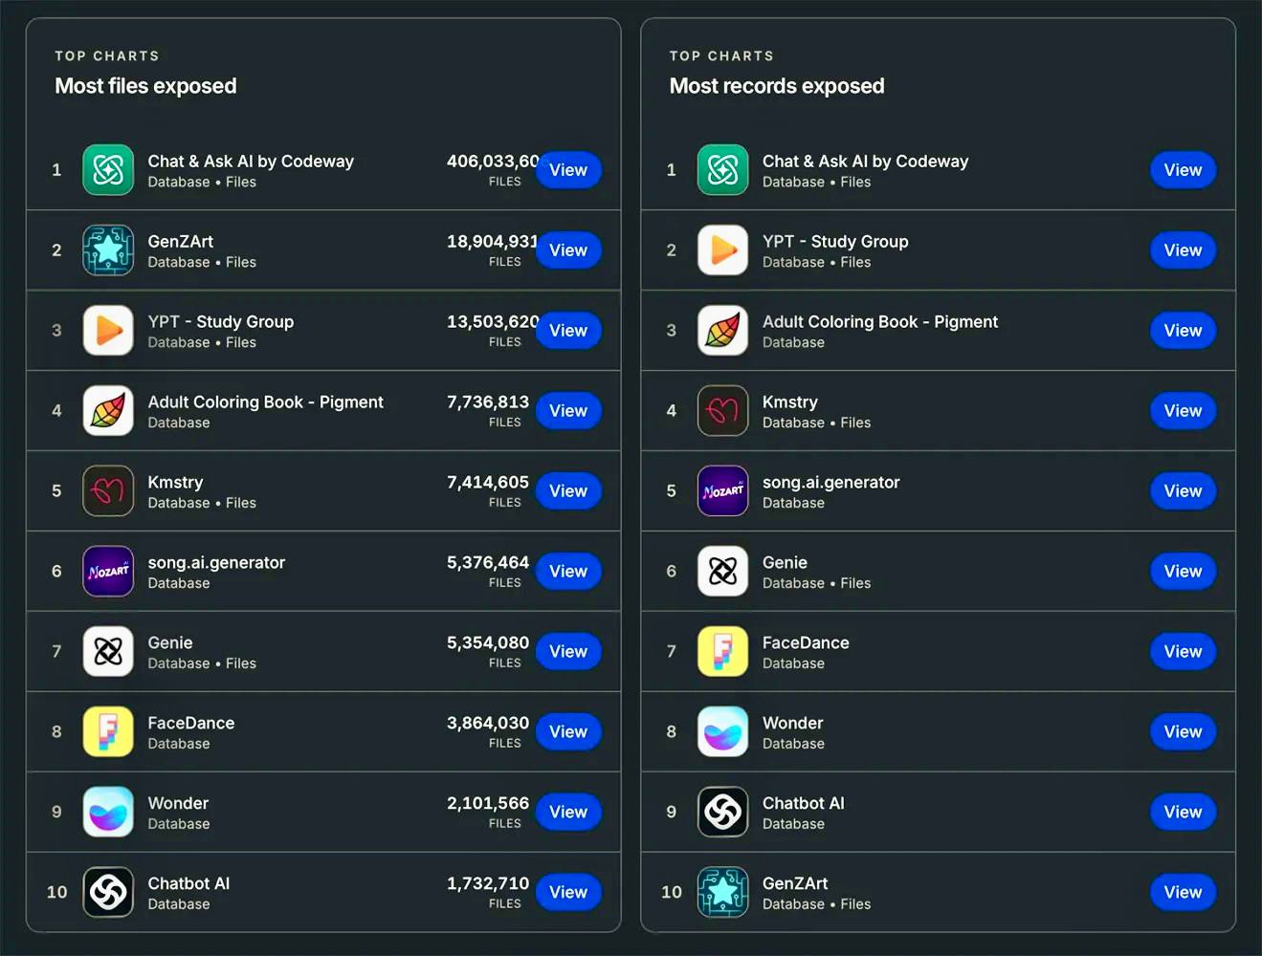
Task: Click the YPT - Study Group play icon
Action: (x=108, y=330)
